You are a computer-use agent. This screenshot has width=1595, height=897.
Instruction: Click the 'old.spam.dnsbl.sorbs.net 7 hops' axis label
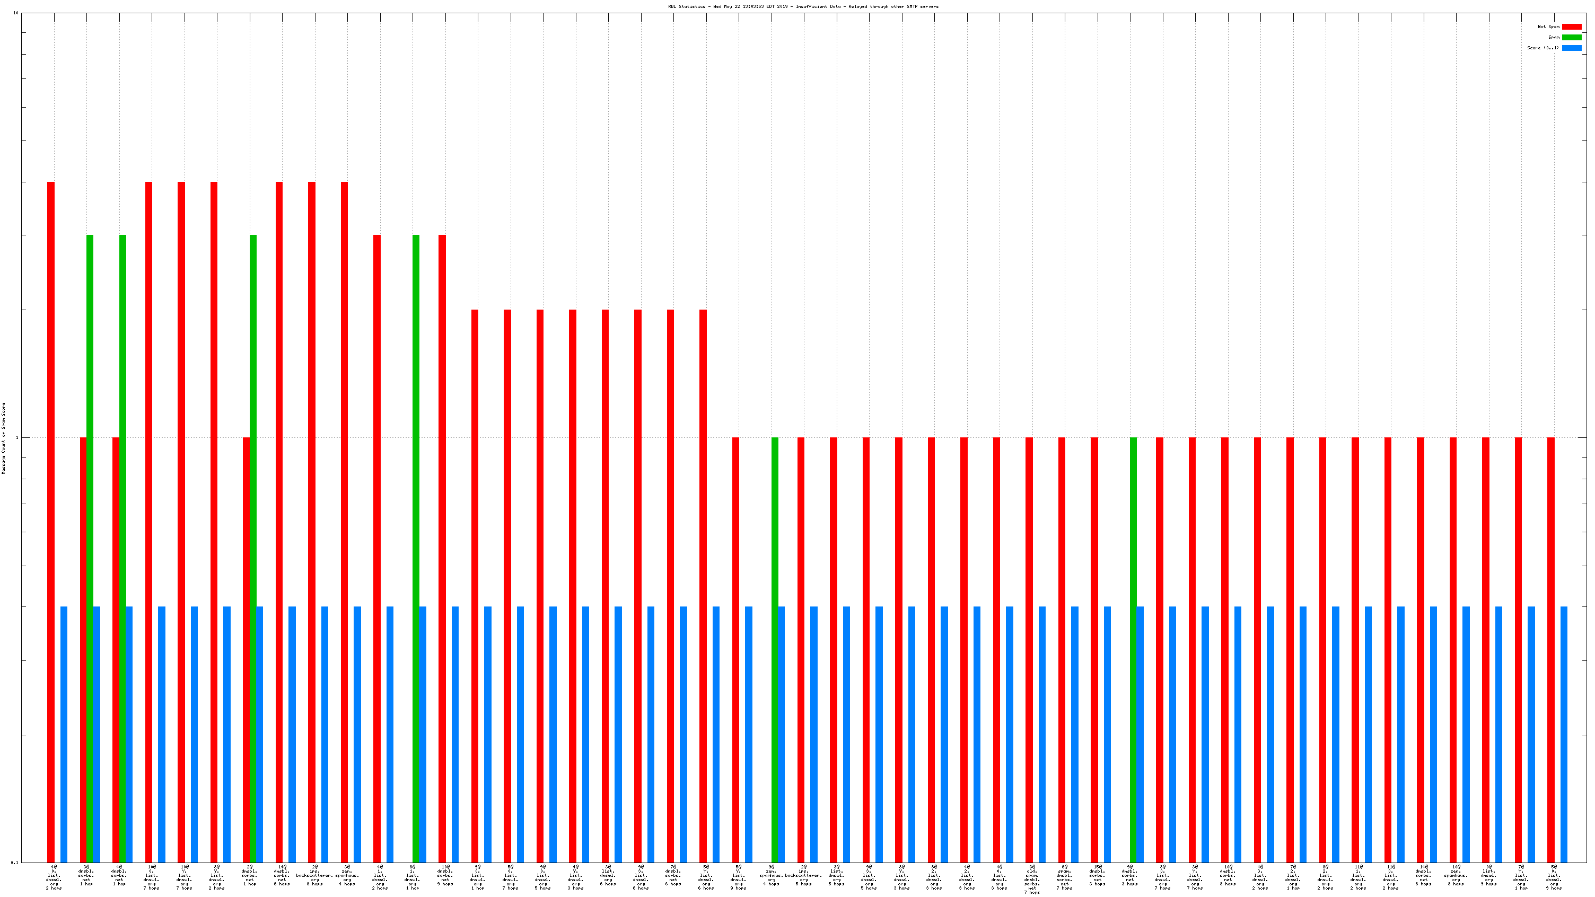(x=1031, y=879)
